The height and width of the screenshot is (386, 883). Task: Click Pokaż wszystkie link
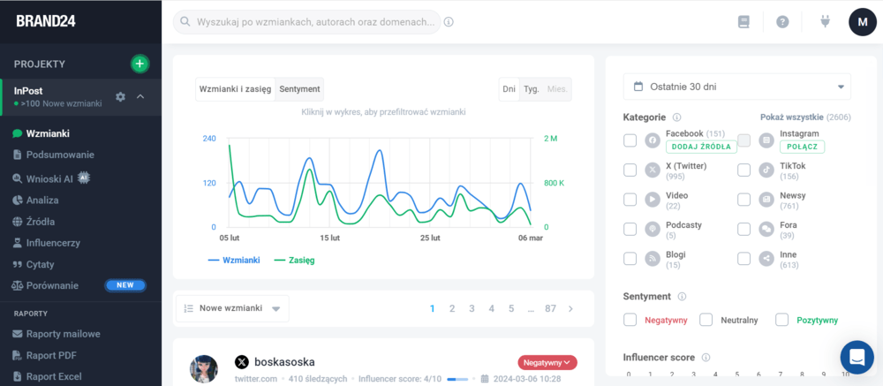tap(792, 117)
